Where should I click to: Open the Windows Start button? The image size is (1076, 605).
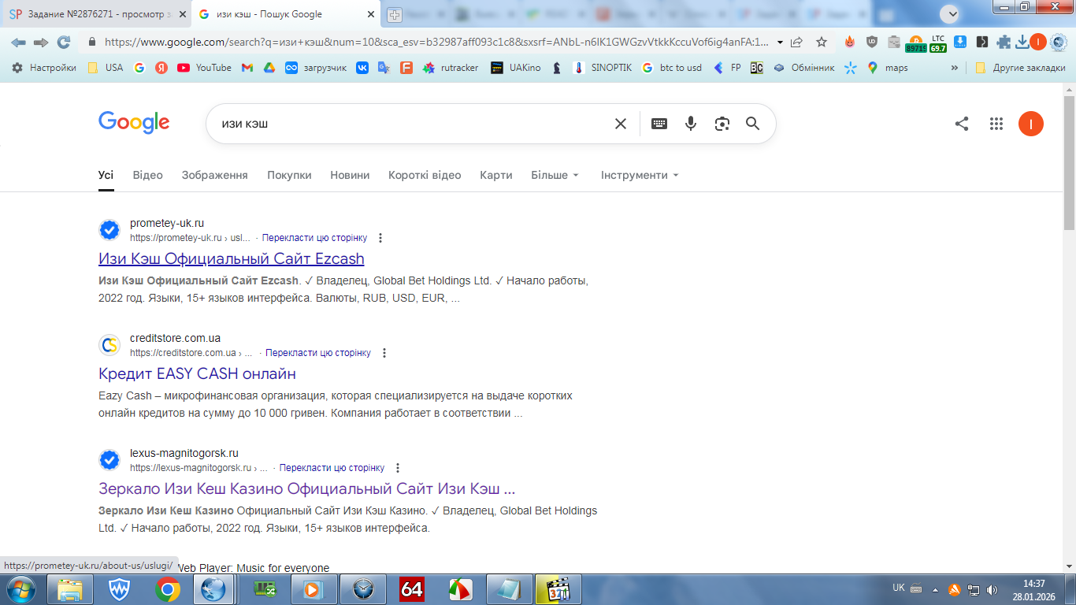(x=20, y=589)
